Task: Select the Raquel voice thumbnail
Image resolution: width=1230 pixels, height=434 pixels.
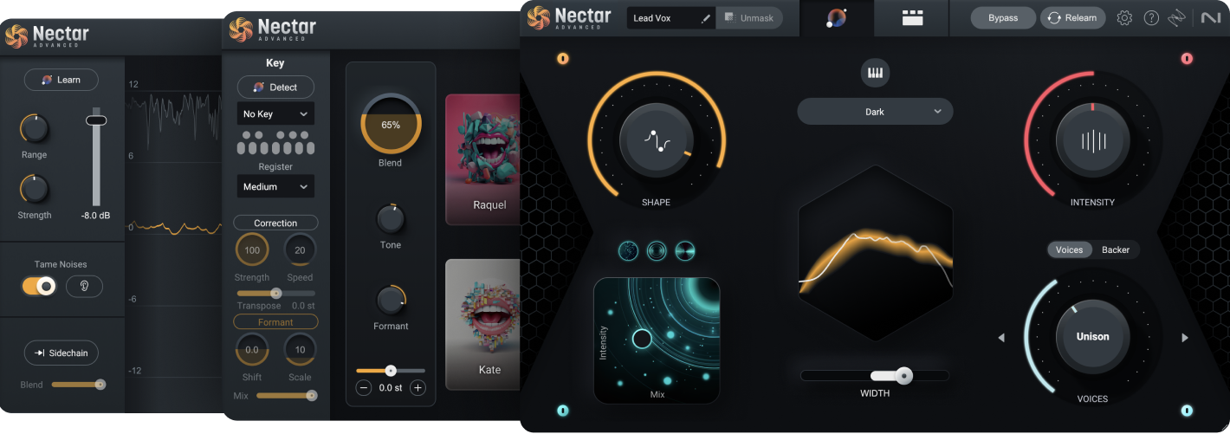Action: [482, 159]
